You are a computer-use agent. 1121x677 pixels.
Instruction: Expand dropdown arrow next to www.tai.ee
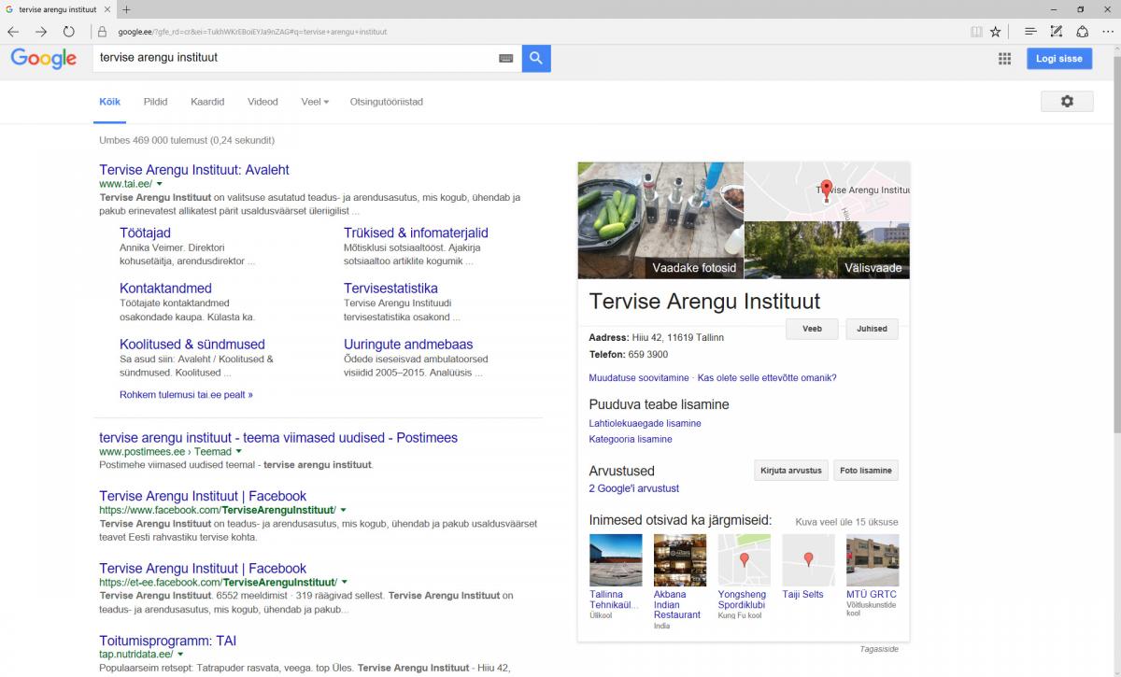(x=160, y=185)
